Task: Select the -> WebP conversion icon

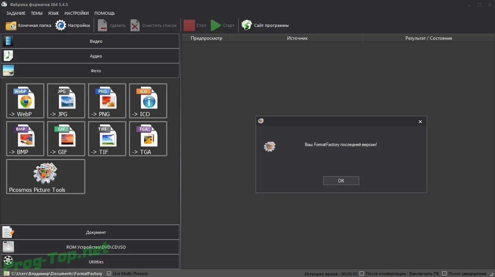Action: point(25,101)
